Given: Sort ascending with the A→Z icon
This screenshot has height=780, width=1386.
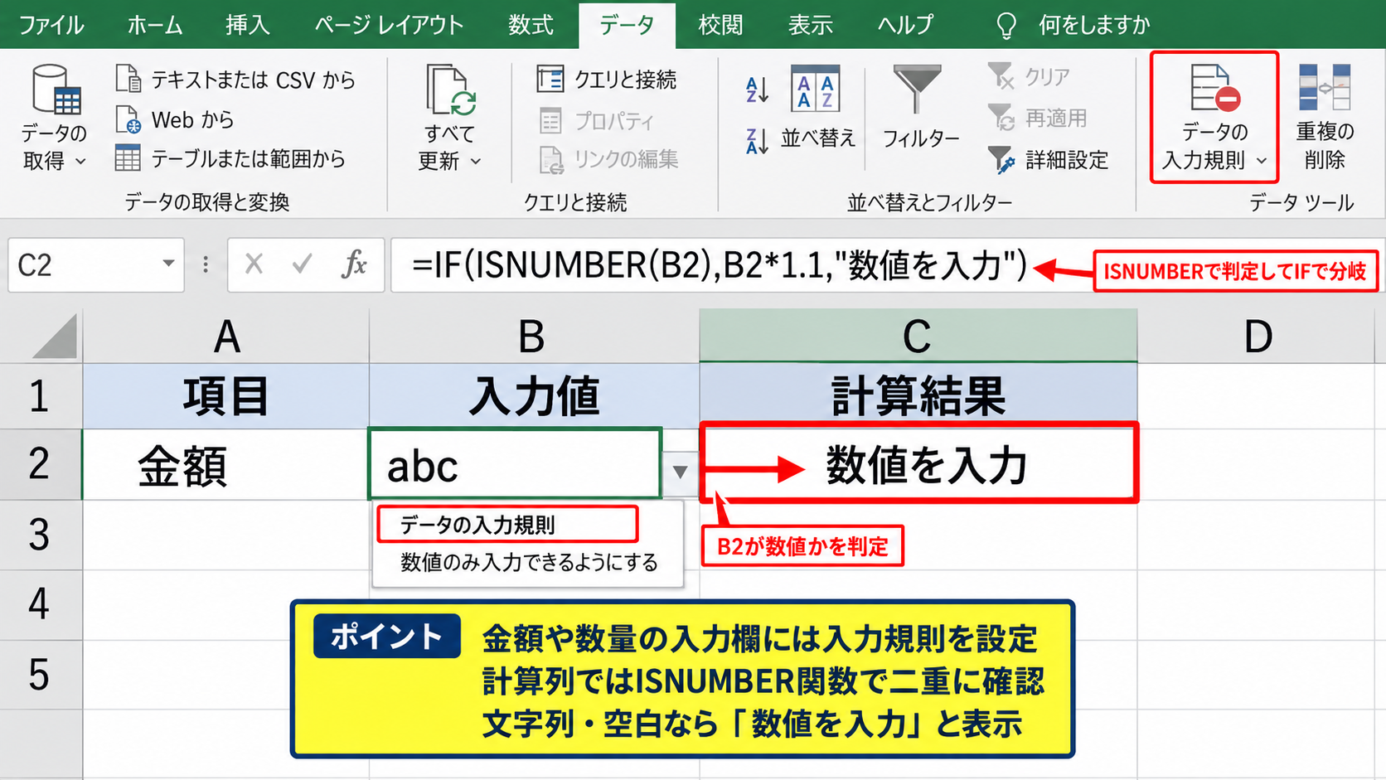Looking at the screenshot, I should click(757, 90).
